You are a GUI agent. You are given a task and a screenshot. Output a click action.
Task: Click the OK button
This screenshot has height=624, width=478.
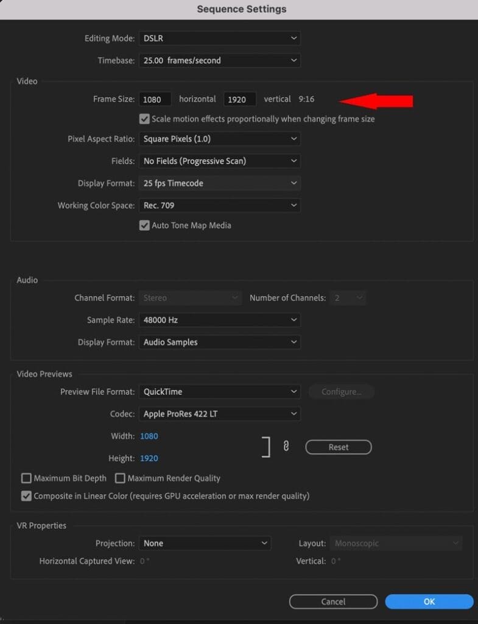pos(429,601)
